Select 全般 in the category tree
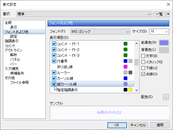Image resolution: width=173 pixels, height=130 pixels. pos(8,23)
